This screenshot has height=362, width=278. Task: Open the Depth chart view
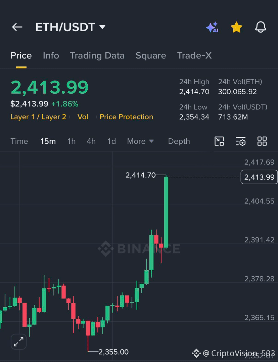click(x=179, y=141)
